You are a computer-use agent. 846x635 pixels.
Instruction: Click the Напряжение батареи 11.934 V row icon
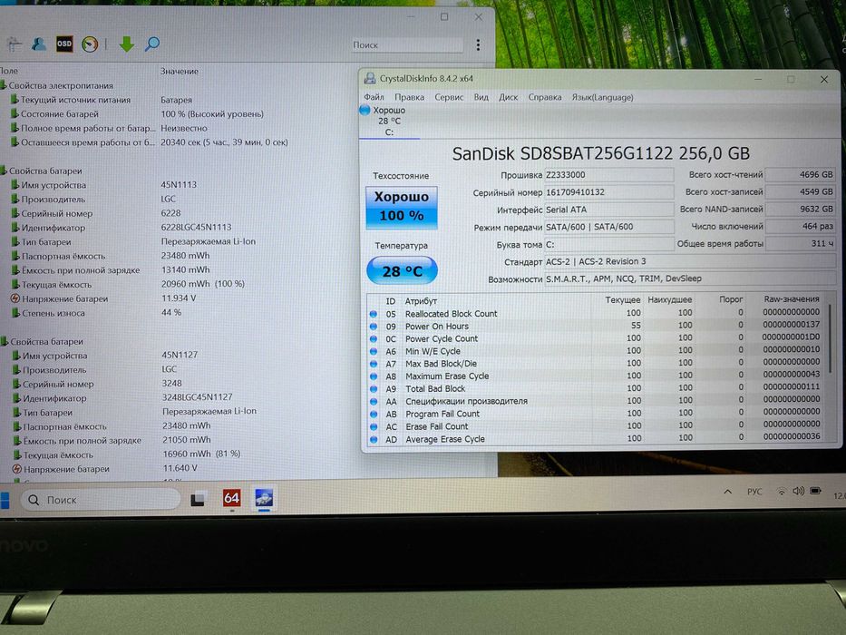click(15, 298)
